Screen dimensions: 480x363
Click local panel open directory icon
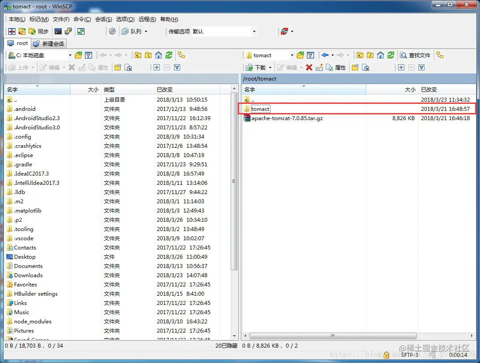(x=78, y=55)
